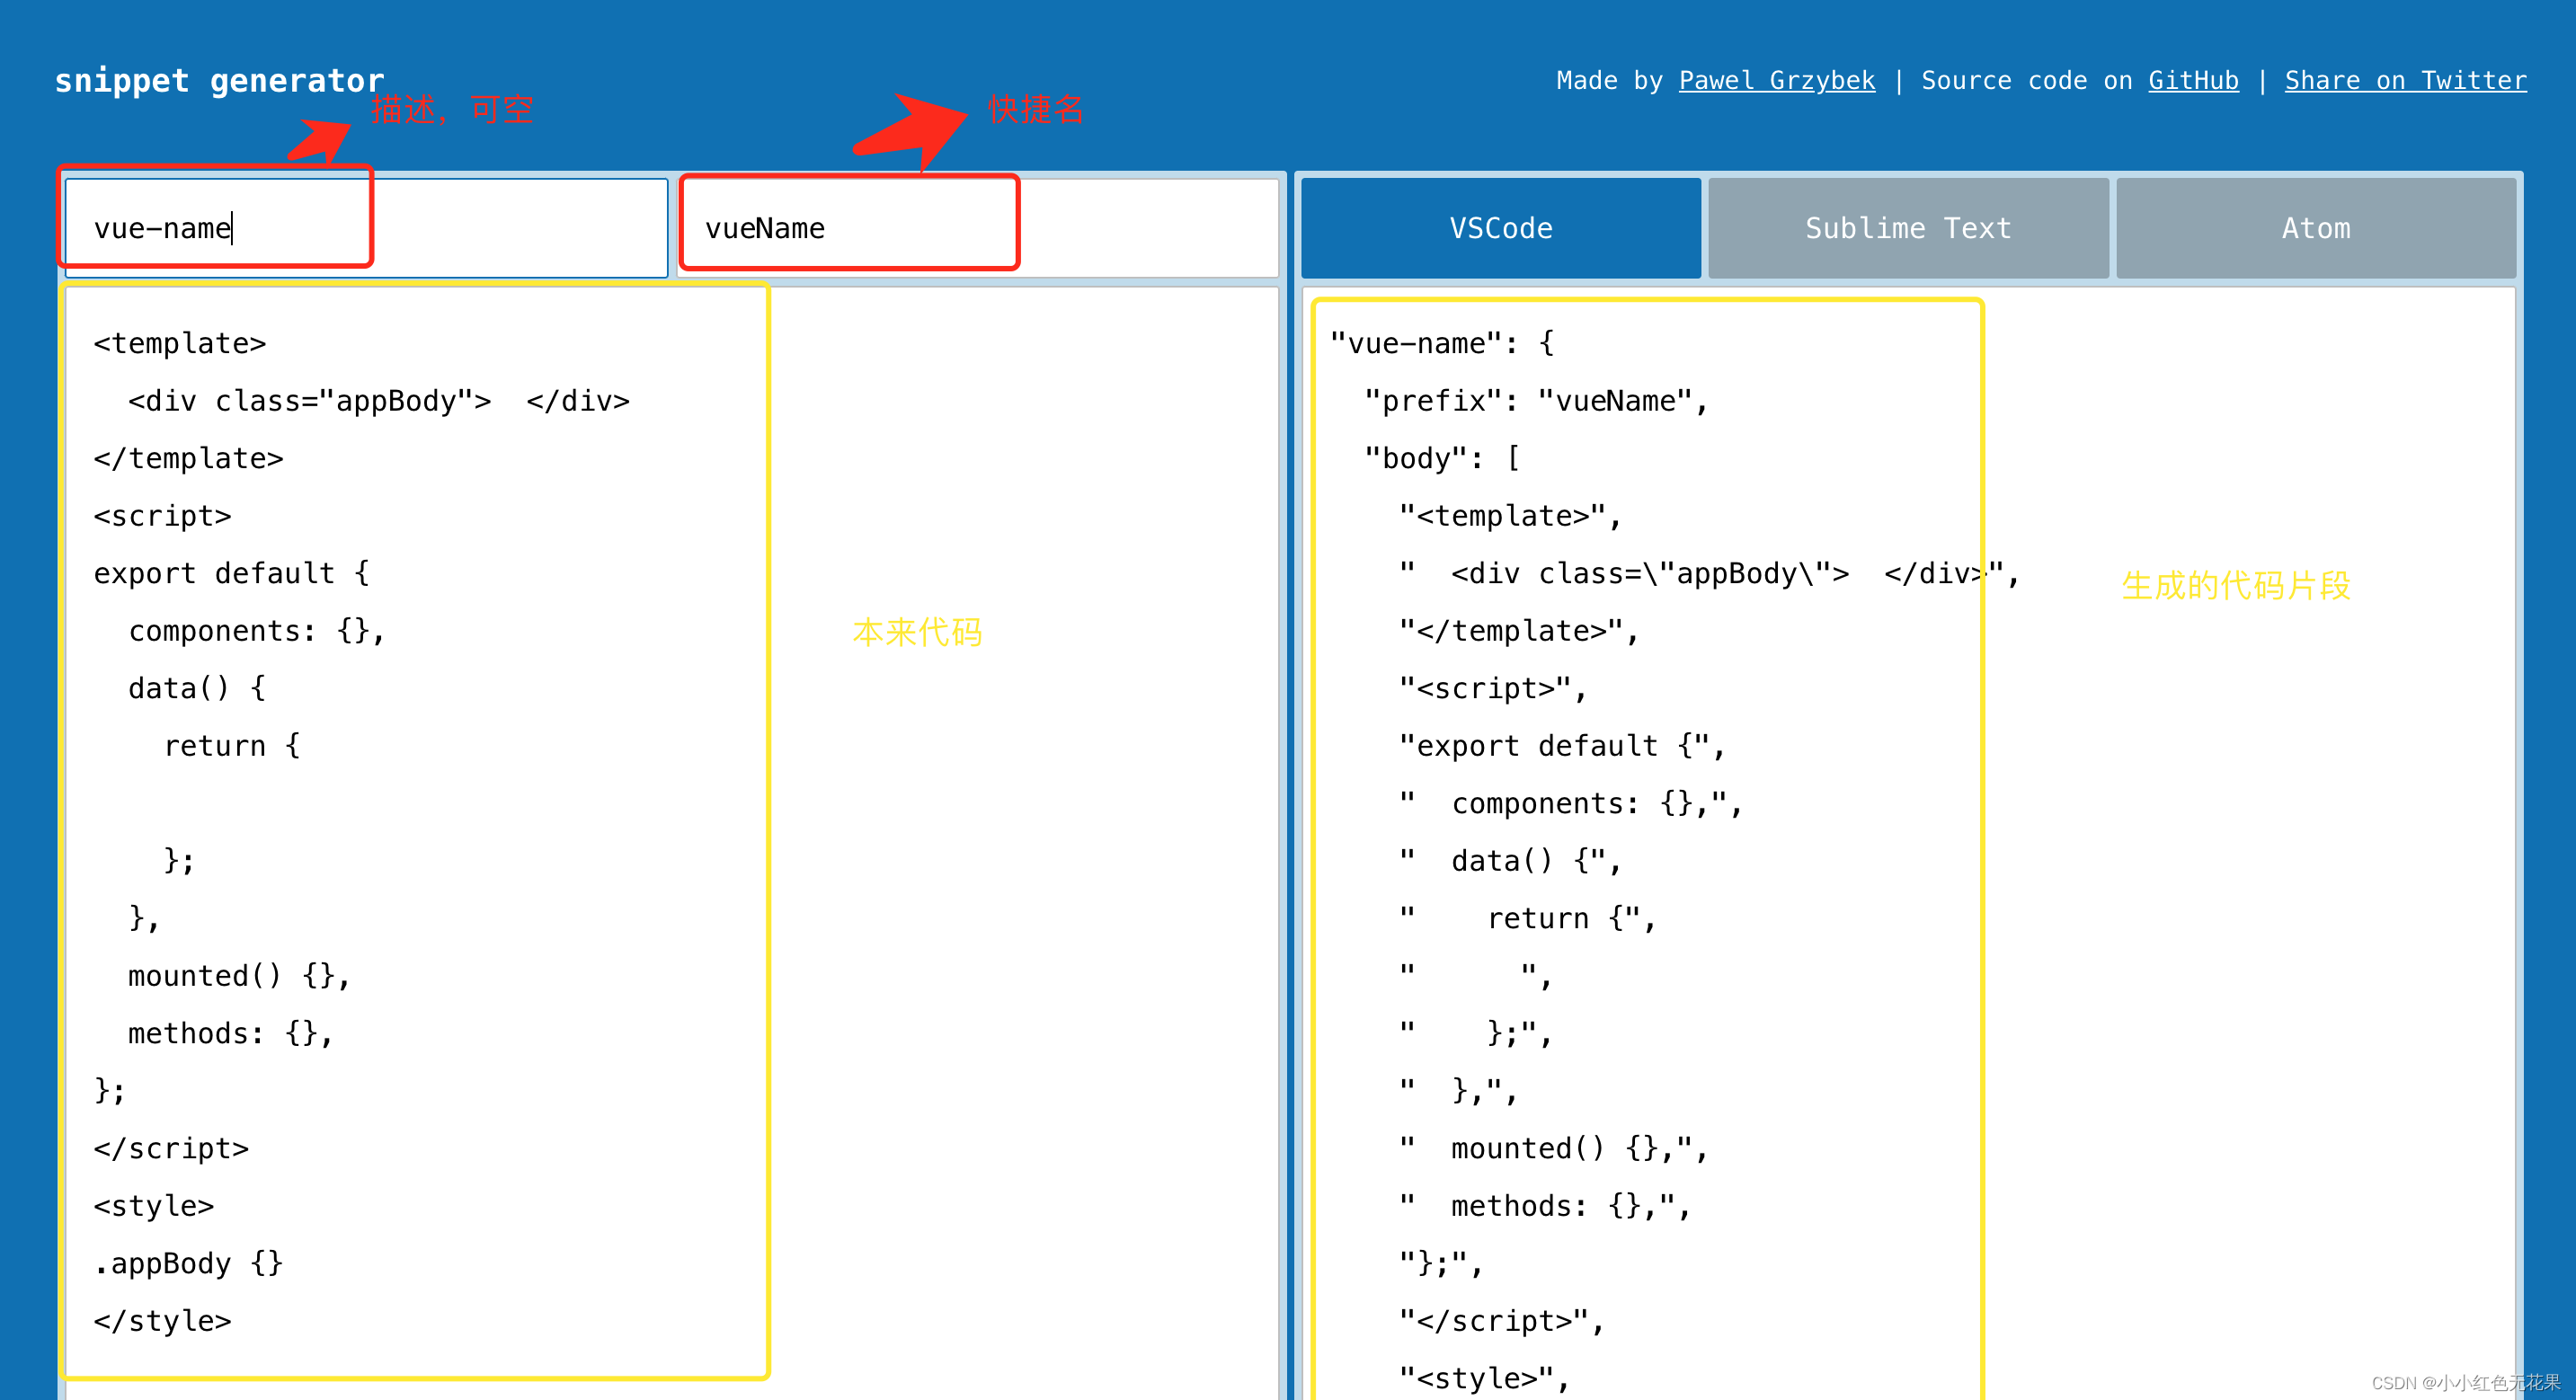The image size is (2576, 1400).
Task: Click "return {" in the source editor
Action: (232, 746)
